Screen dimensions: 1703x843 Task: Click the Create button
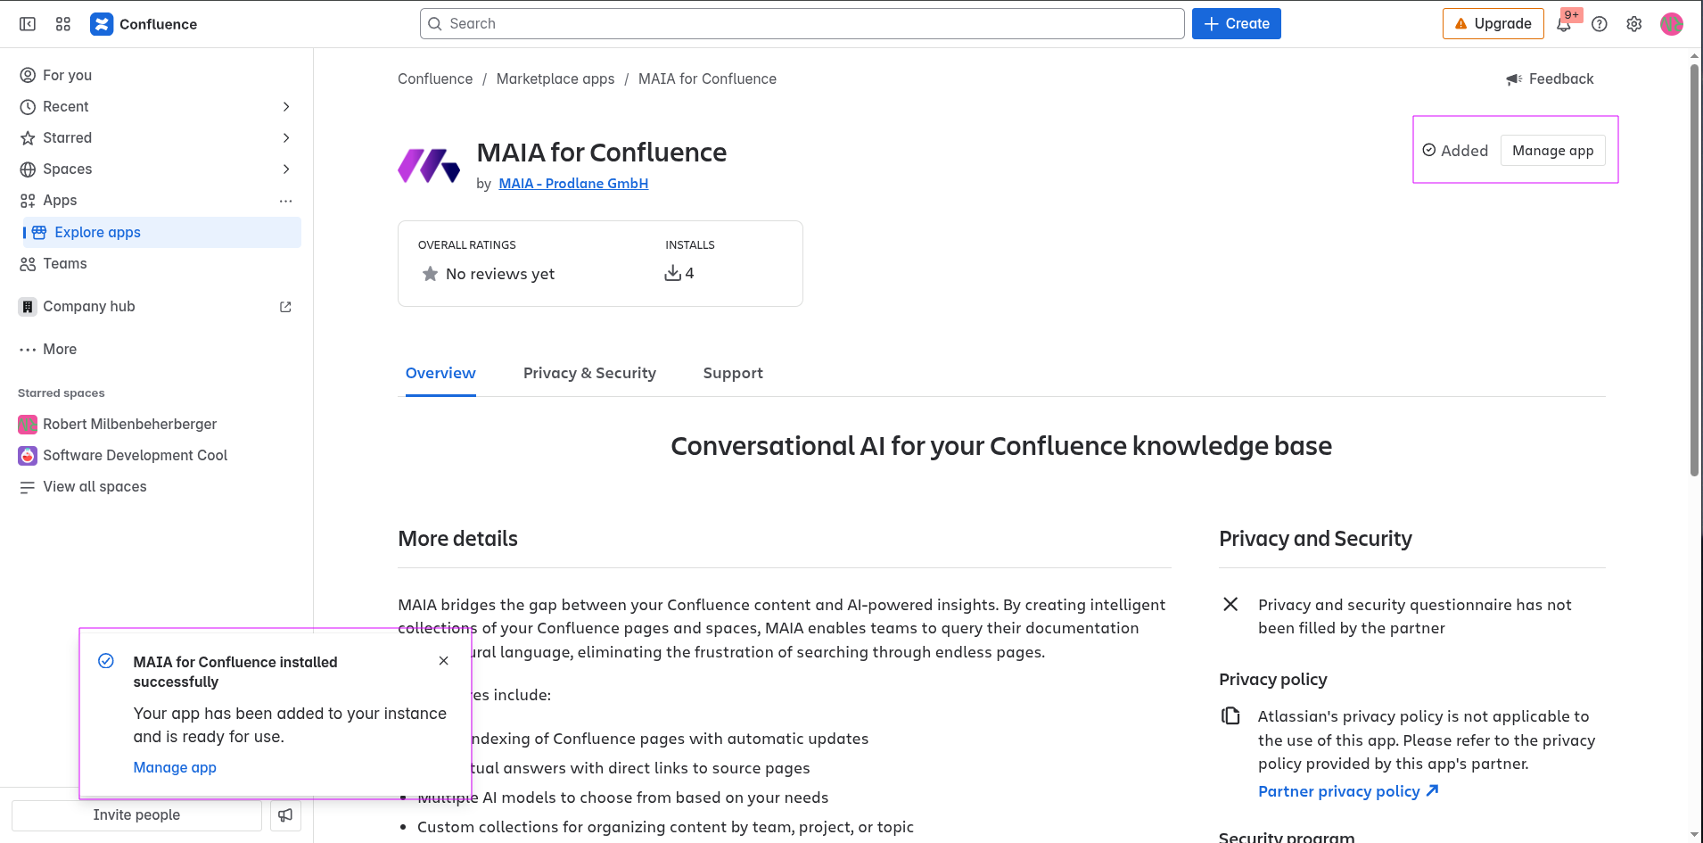tap(1236, 24)
